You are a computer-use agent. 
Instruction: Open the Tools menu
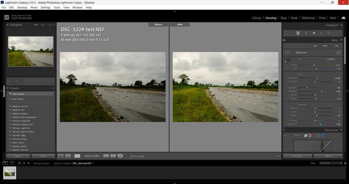click(x=57, y=7)
